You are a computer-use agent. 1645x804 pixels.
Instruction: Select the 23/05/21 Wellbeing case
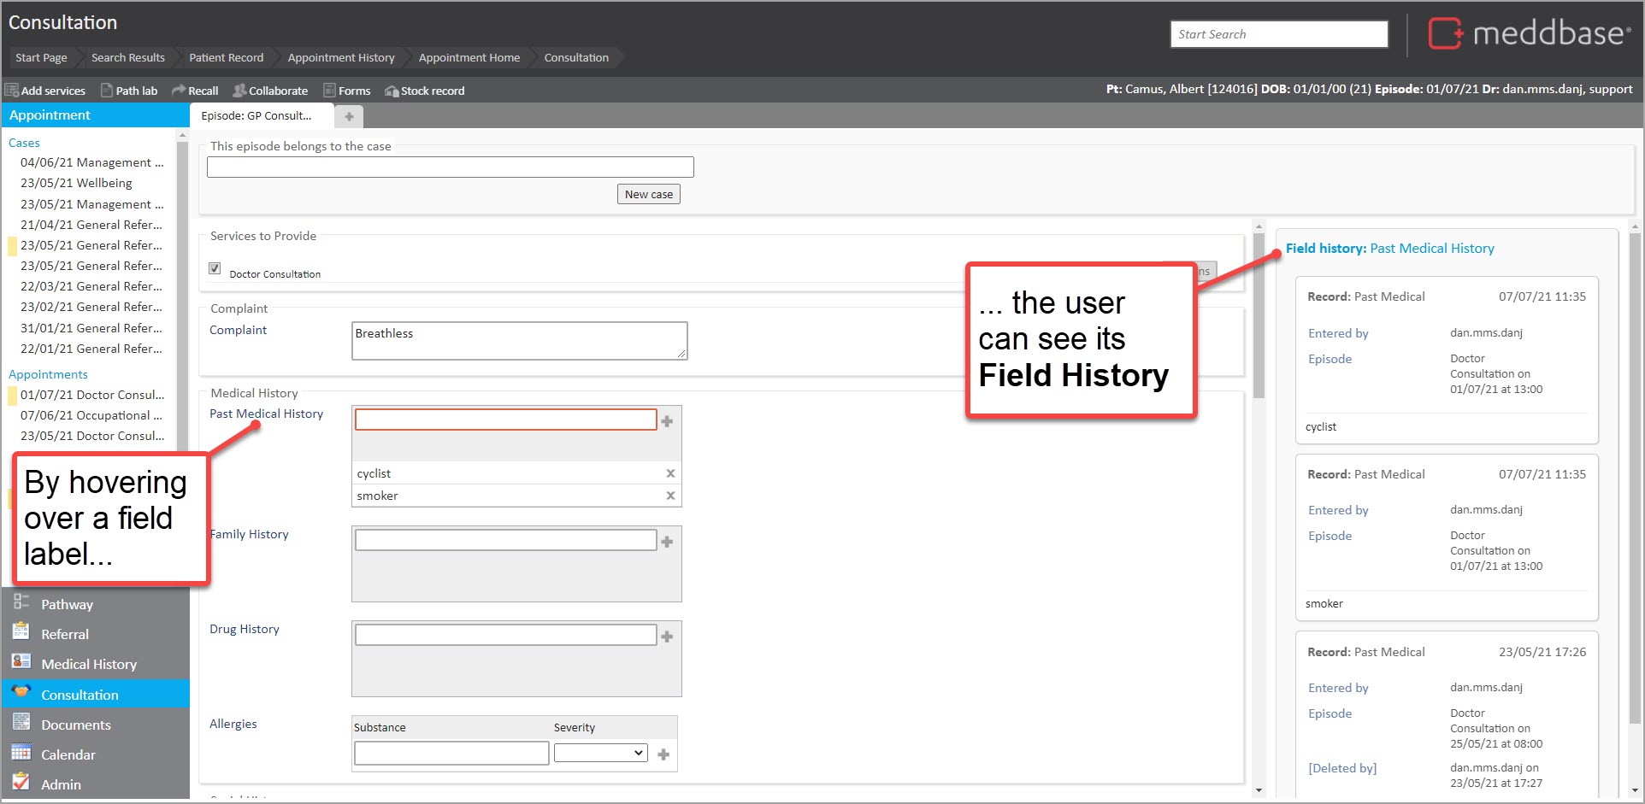[76, 183]
